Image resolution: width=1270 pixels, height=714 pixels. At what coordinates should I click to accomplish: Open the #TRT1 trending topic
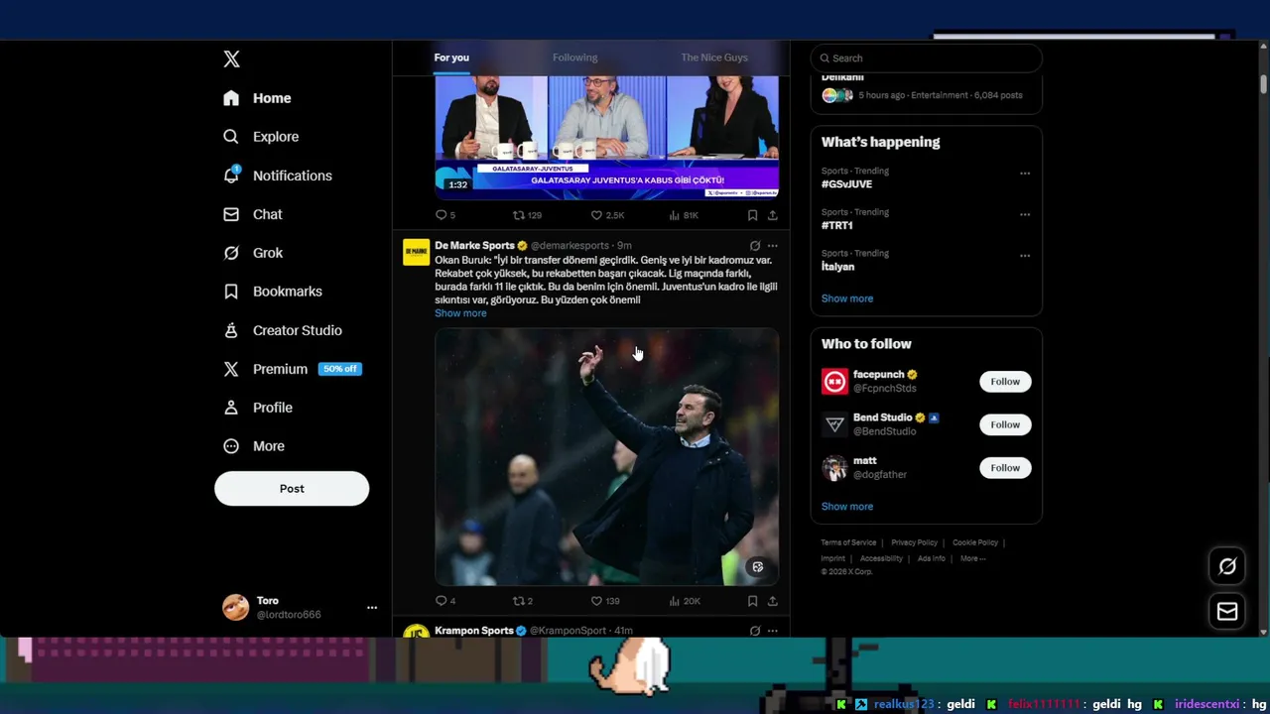pyautogui.click(x=836, y=225)
